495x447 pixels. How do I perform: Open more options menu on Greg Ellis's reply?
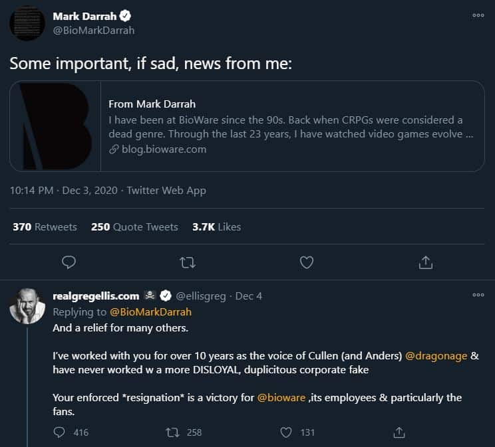tap(478, 295)
